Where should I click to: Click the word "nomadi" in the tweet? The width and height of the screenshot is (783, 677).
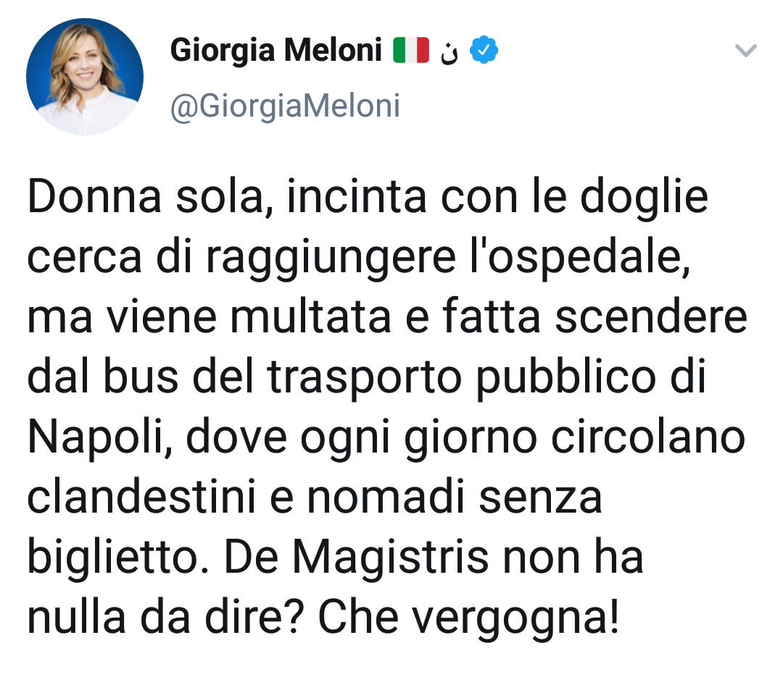coord(386,497)
